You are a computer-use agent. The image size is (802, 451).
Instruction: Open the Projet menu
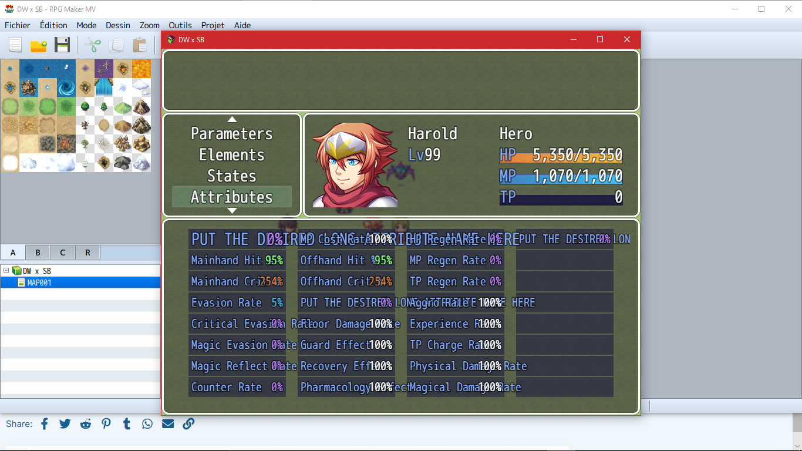click(x=213, y=25)
